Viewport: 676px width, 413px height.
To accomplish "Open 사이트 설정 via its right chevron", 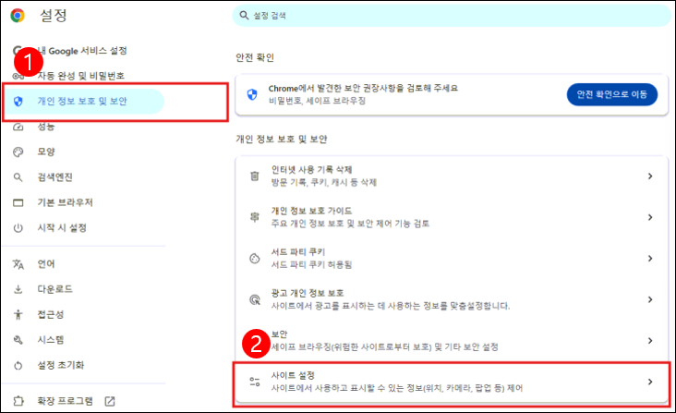I will click(650, 382).
